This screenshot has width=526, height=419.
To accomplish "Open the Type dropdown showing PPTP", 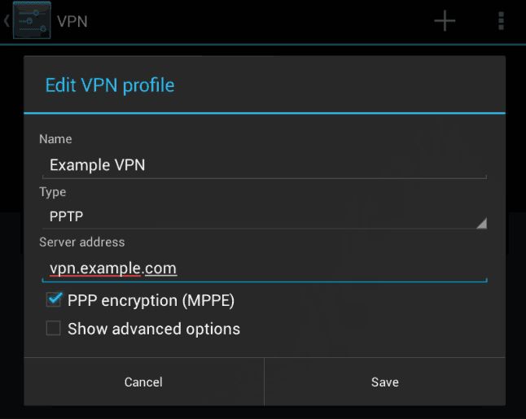I will pos(265,216).
